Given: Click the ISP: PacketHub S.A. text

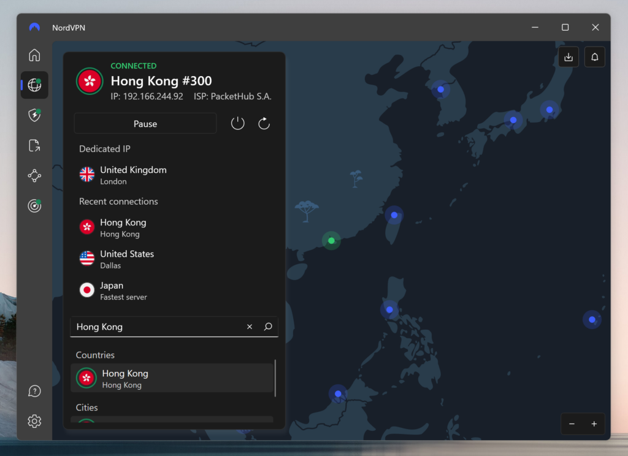Looking at the screenshot, I should click(x=232, y=96).
